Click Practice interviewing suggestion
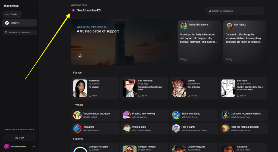 (145, 115)
